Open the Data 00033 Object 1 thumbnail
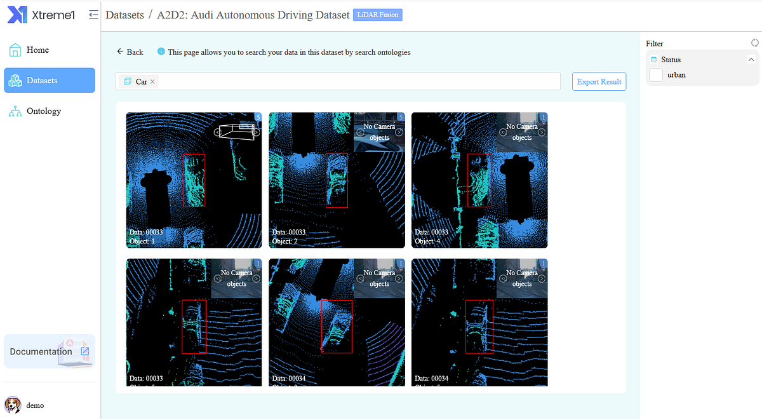 click(194, 180)
